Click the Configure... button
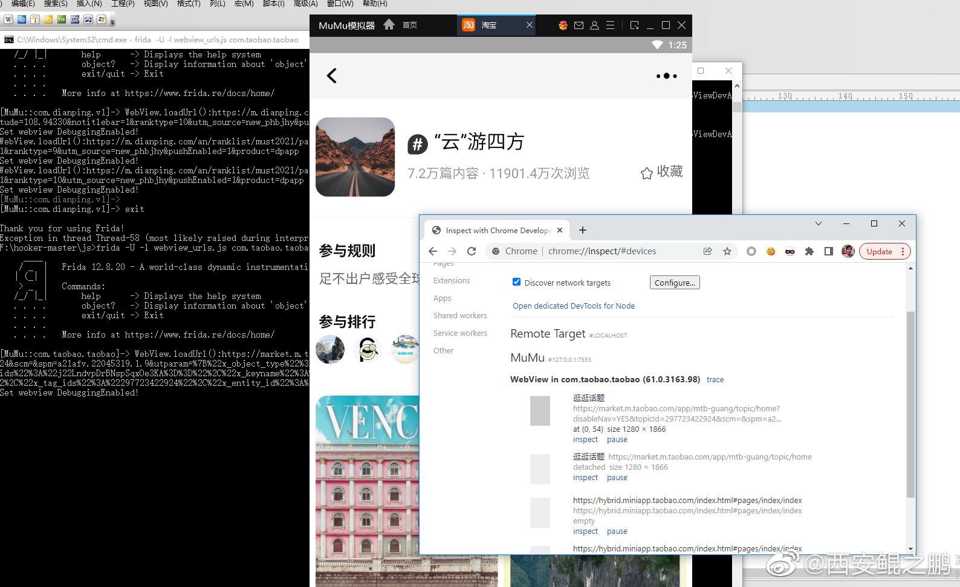The height and width of the screenshot is (587, 960). pyautogui.click(x=675, y=283)
